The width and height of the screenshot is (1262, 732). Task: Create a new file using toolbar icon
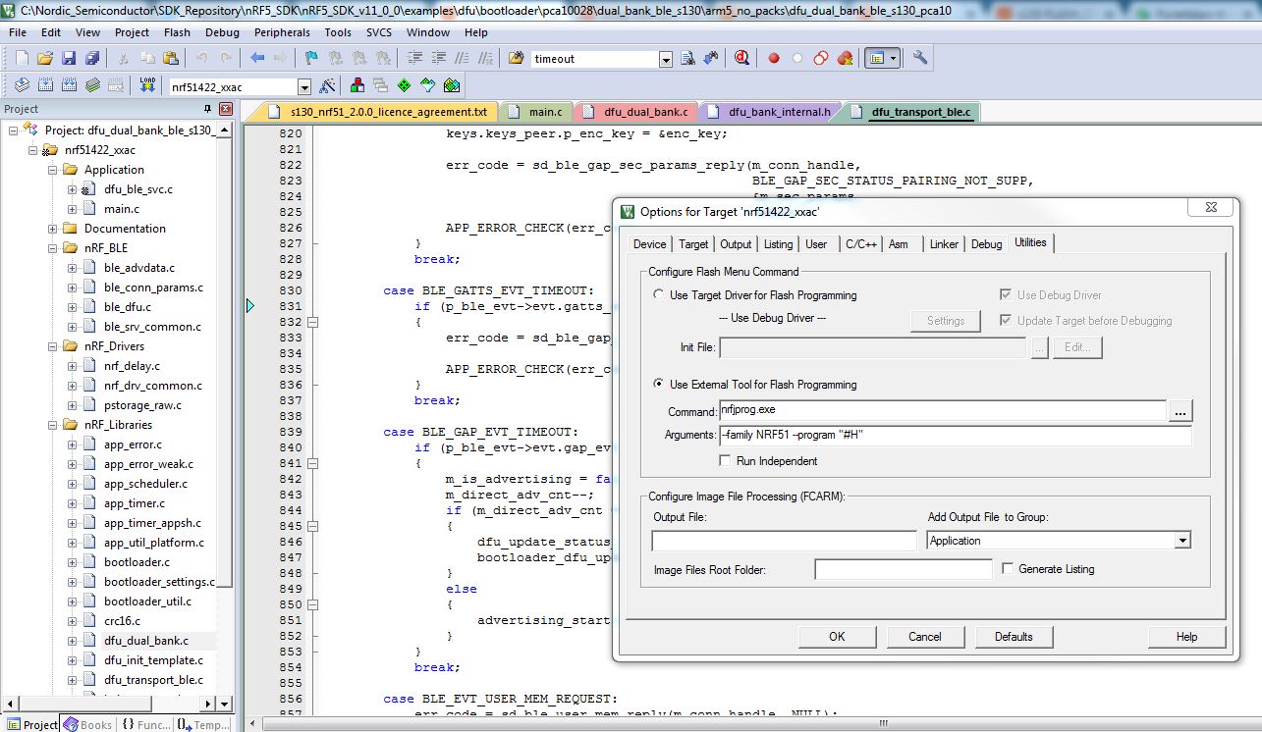pyautogui.click(x=22, y=59)
